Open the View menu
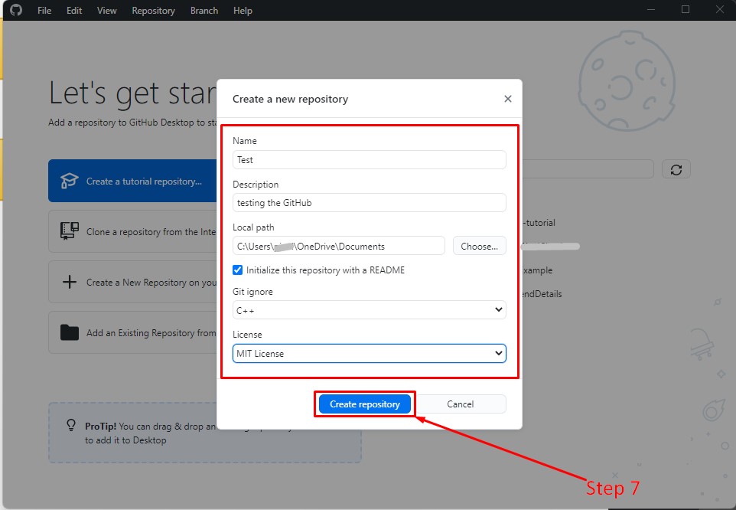 [107, 10]
